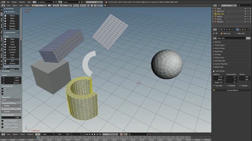Image resolution: width=252 pixels, height=141 pixels.
Task: Open the Cycles Render engine dropdown
Action: coord(94,2)
